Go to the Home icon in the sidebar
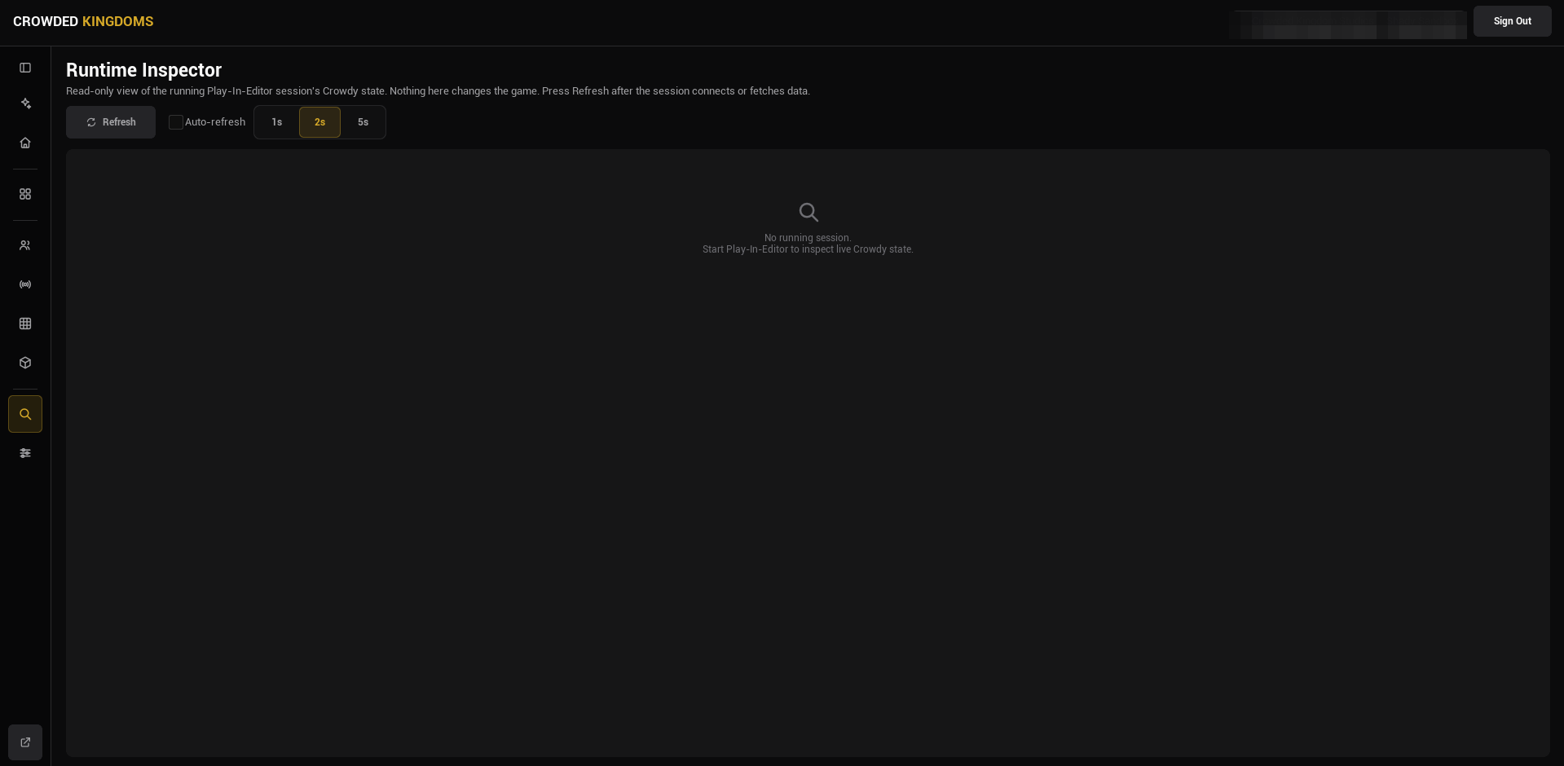This screenshot has width=1564, height=766. (25, 143)
